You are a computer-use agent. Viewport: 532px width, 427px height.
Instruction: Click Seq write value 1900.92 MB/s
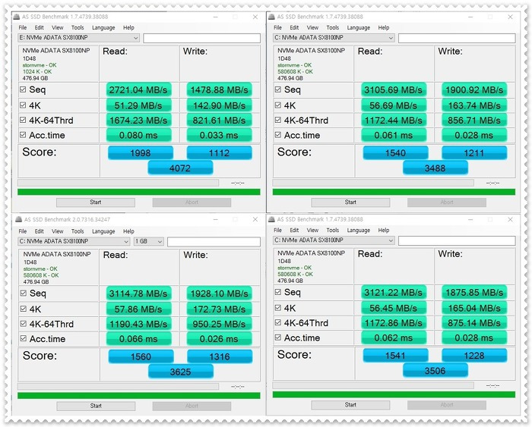474,89
